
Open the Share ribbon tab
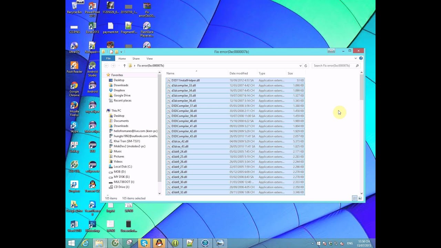pos(136,59)
